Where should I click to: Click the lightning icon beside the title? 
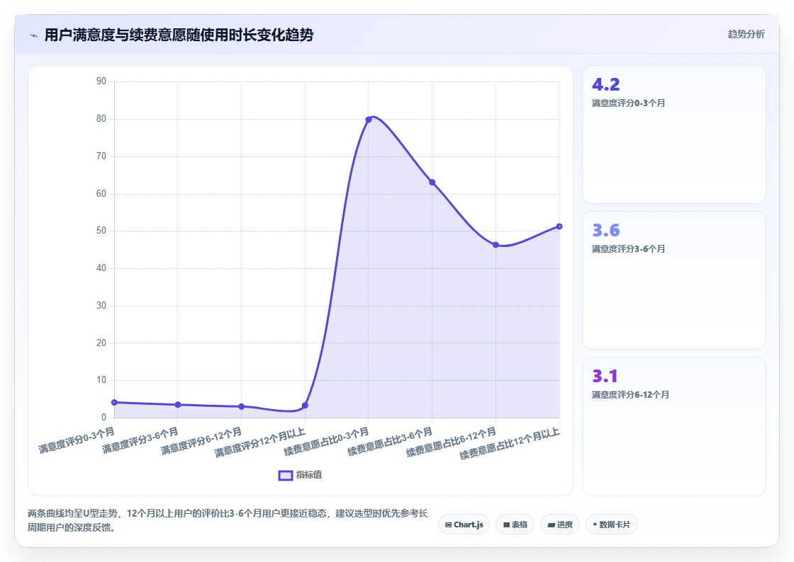(x=34, y=35)
